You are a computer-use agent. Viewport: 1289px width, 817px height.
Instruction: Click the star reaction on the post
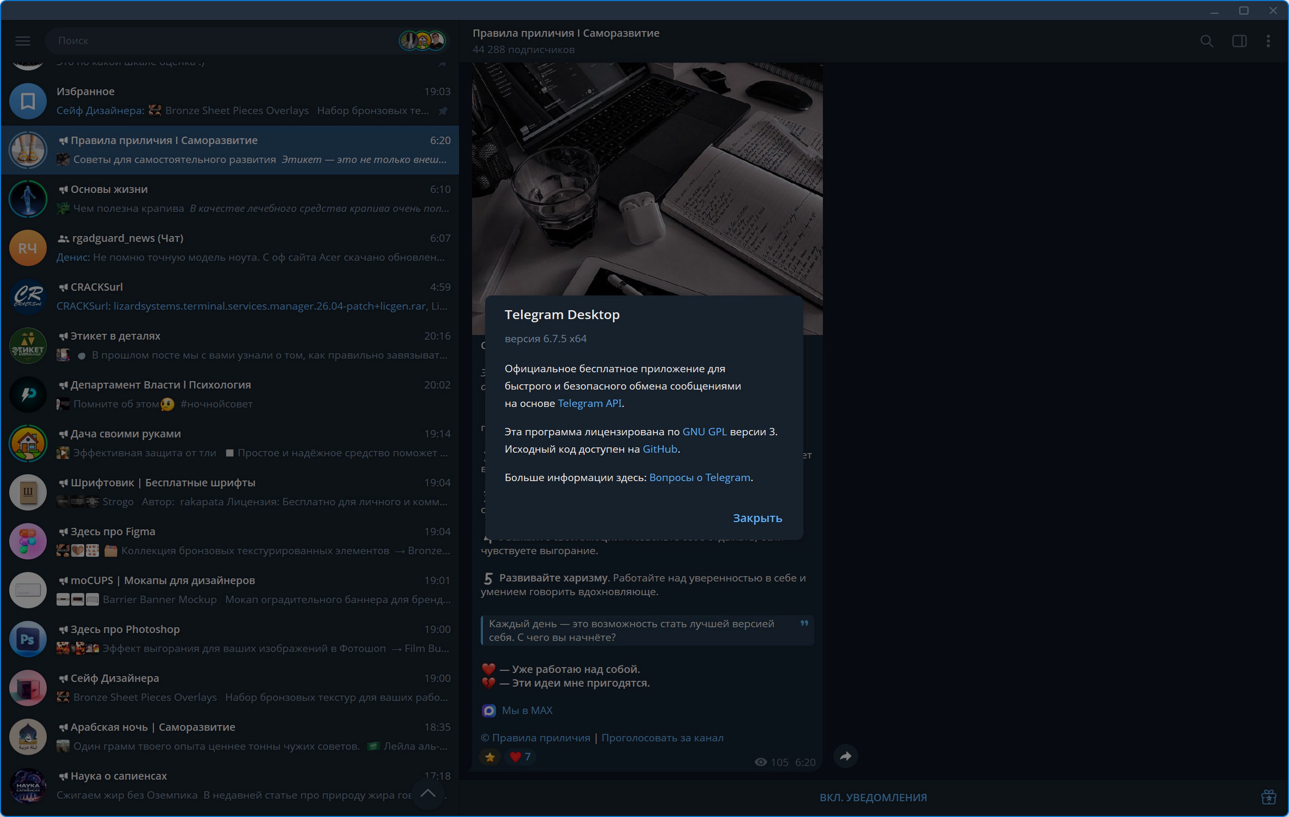pyautogui.click(x=490, y=757)
